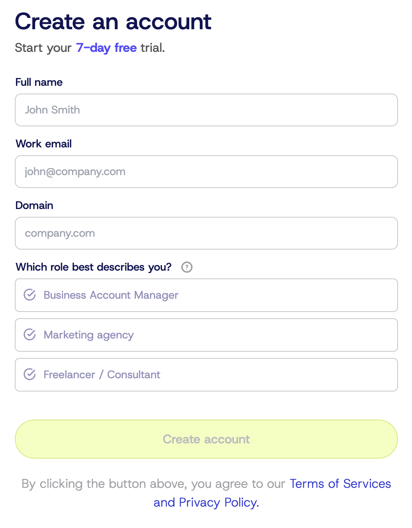Click the Full name label text

(39, 82)
